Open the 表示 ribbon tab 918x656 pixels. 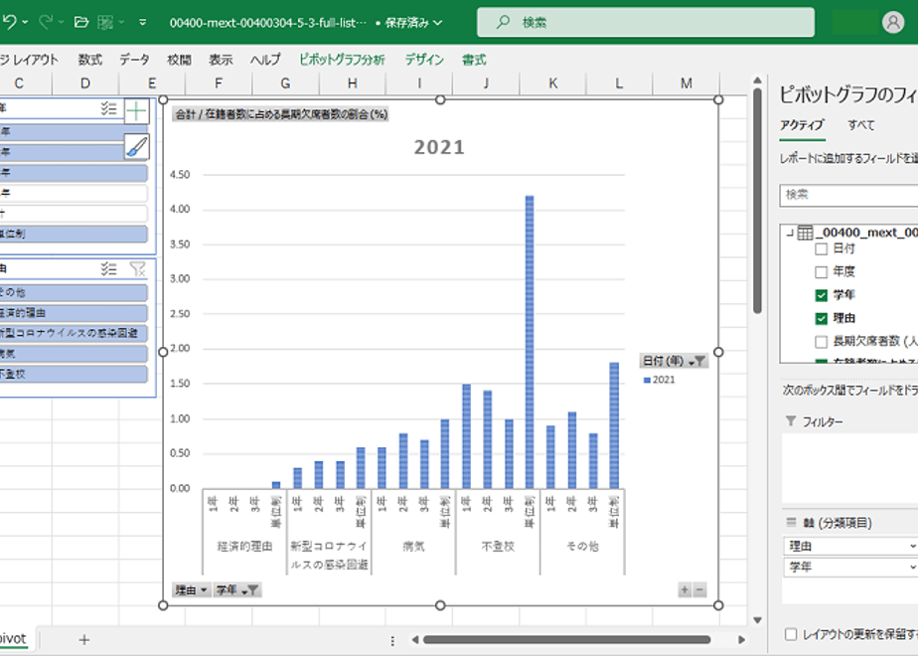point(221,60)
